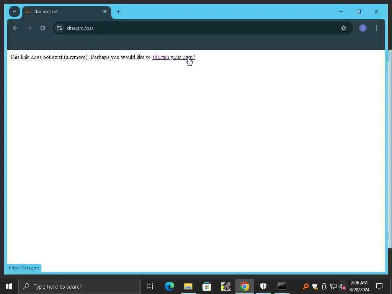This screenshot has height=294, width=392.
Task: Open a new tab
Action: click(119, 11)
